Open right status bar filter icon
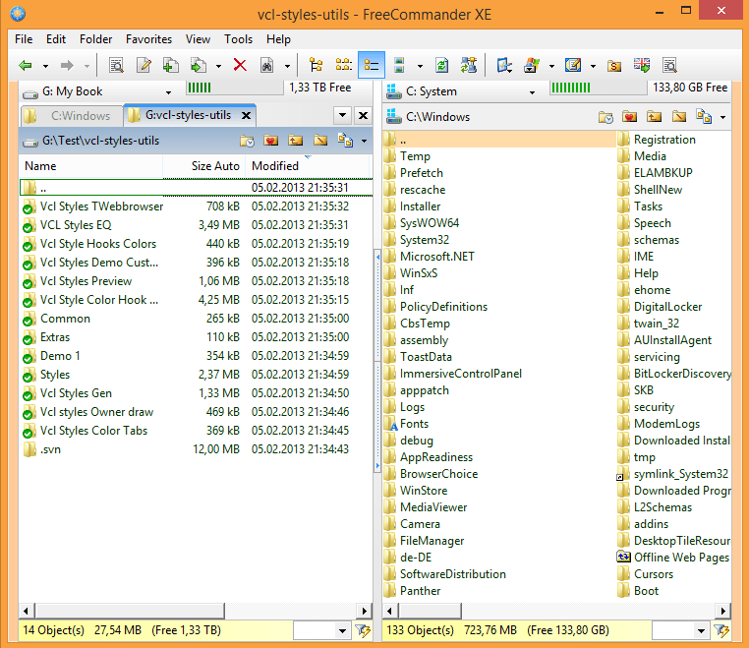The height and width of the screenshot is (648, 749). (721, 631)
